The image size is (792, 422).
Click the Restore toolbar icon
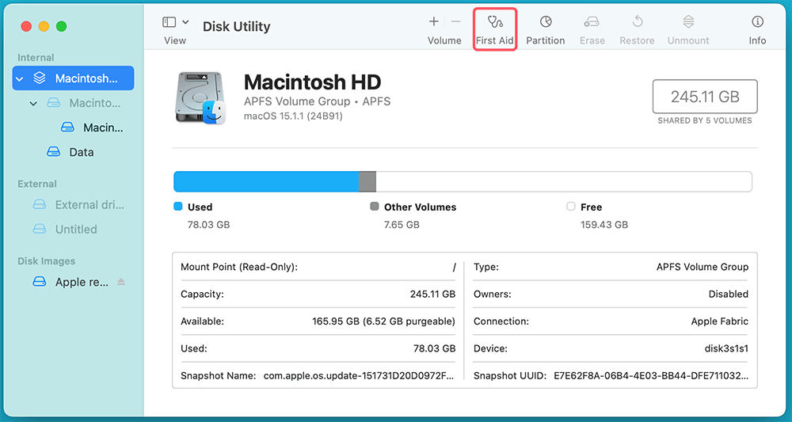click(x=638, y=21)
